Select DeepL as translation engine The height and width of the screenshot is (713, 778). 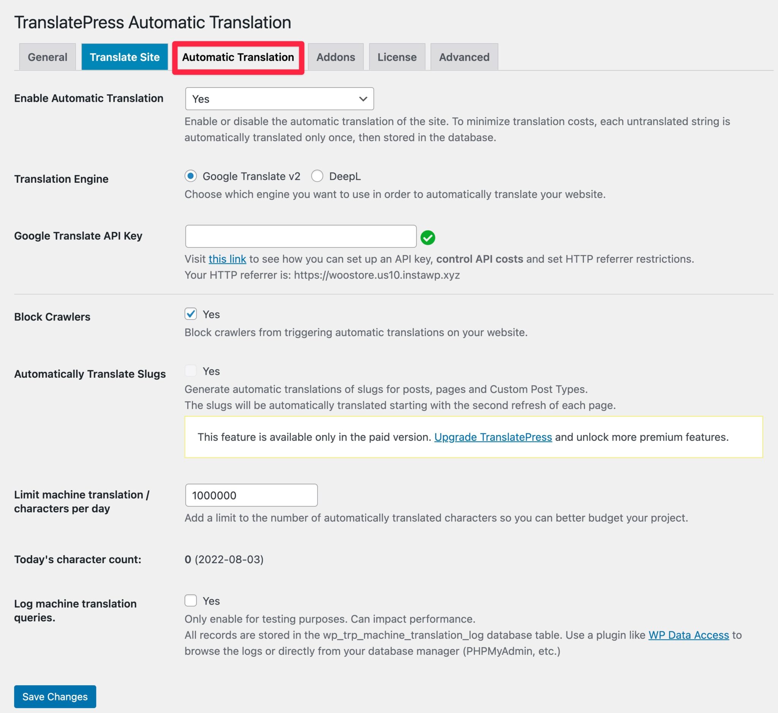[318, 176]
